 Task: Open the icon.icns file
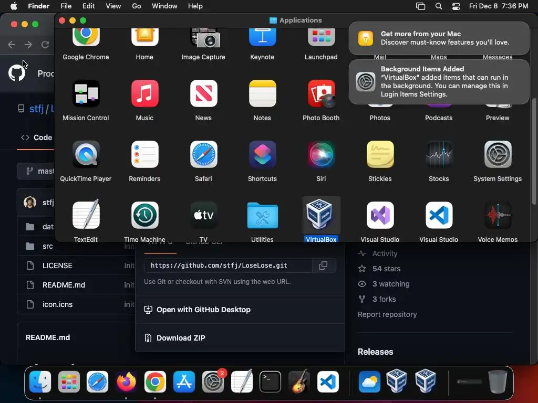coord(57,304)
